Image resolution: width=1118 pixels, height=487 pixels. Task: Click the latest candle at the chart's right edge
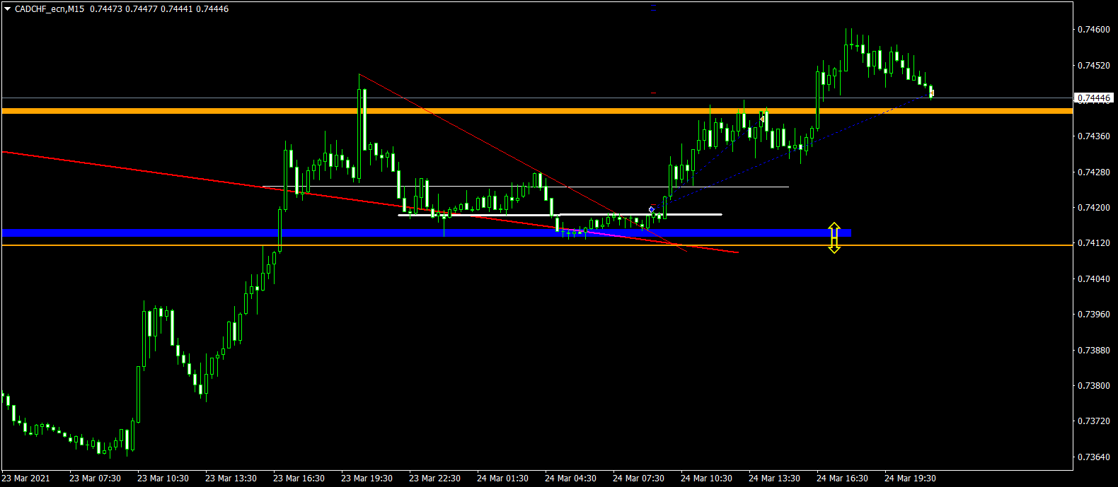pyautogui.click(x=932, y=92)
